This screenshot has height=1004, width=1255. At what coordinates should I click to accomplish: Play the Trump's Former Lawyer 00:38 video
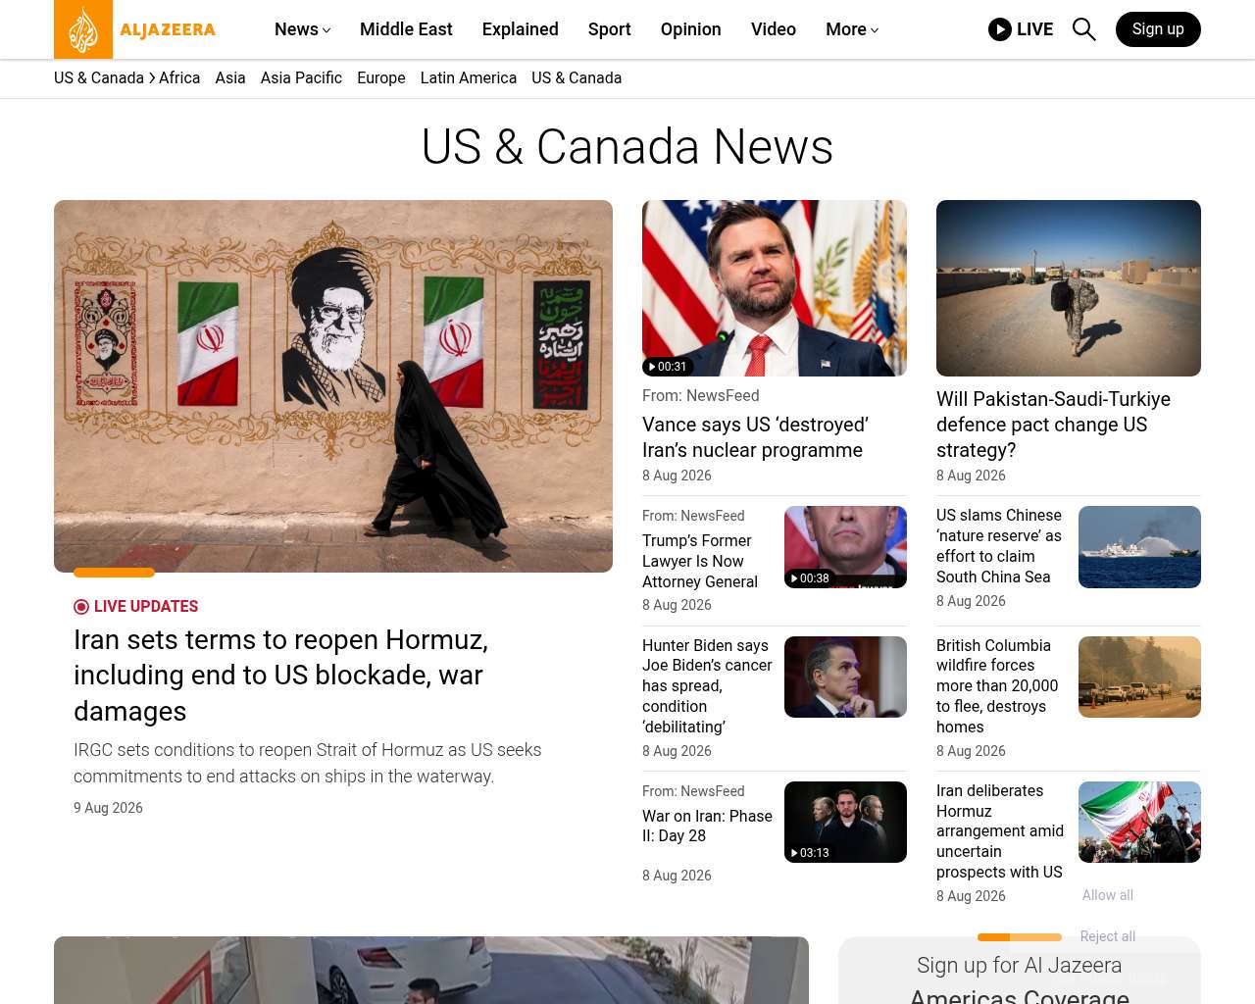(810, 578)
